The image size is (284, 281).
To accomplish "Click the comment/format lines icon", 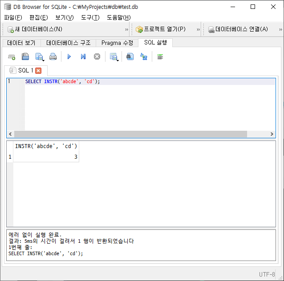I will tap(160, 56).
